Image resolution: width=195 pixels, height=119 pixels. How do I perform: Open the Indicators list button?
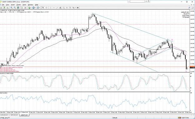pos(29,8)
